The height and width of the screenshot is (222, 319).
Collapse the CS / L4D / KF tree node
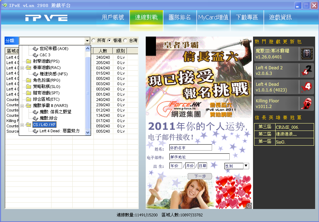[x=22, y=125]
